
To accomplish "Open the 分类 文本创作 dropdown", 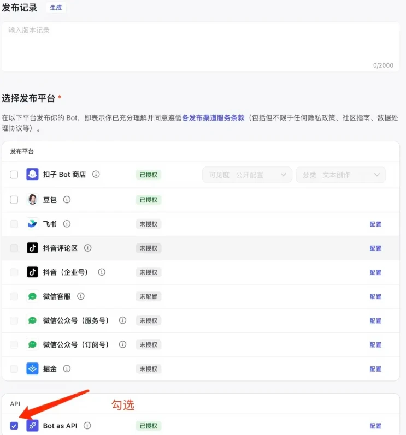I will tap(341, 175).
